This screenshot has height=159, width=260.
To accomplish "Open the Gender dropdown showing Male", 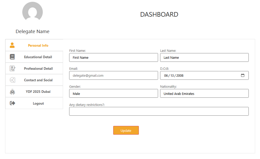I will (x=113, y=93).
